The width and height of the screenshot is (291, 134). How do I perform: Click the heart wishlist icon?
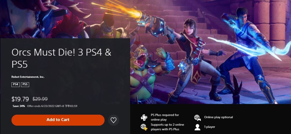coord(113,120)
